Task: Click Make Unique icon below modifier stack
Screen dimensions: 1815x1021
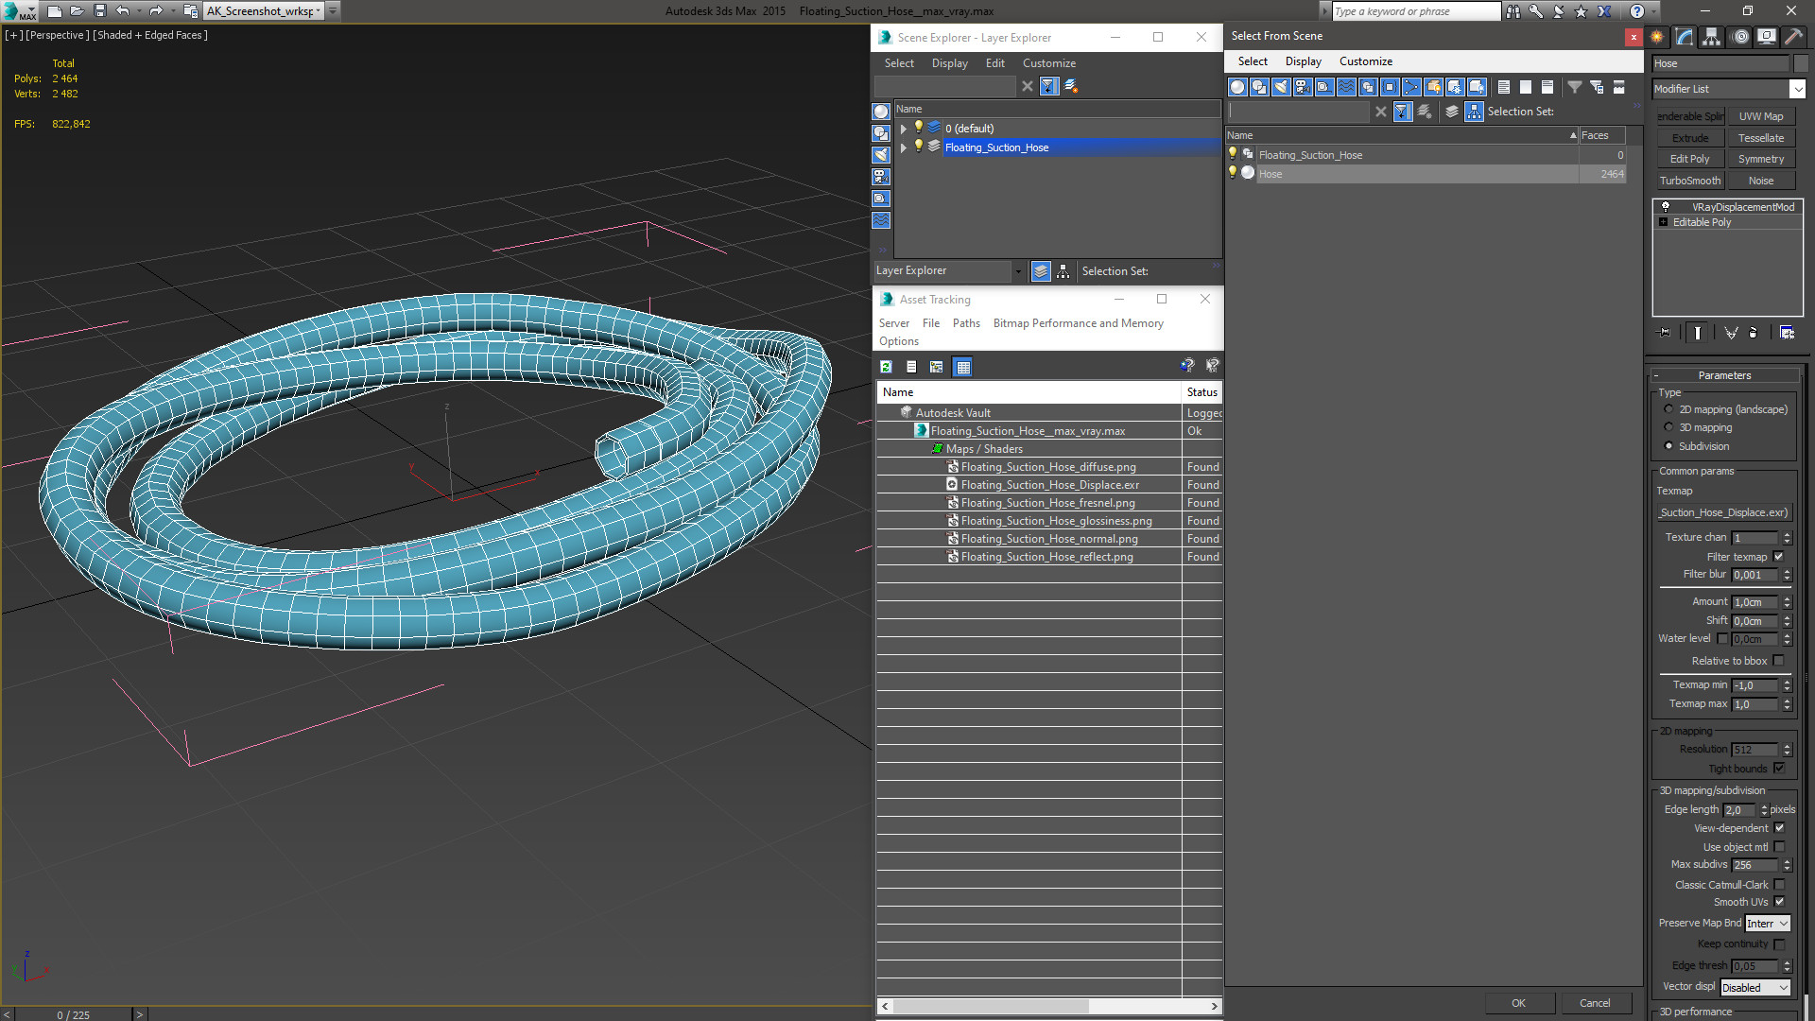Action: 1731,333
